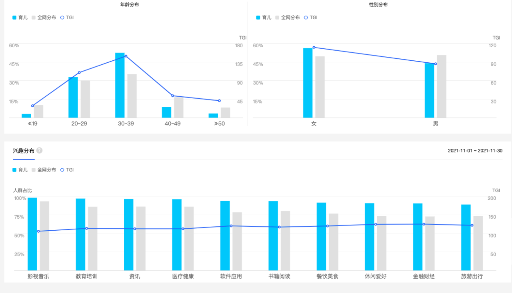Click the TGI line point at ≥50
512x293 pixels.
pyautogui.click(x=219, y=101)
